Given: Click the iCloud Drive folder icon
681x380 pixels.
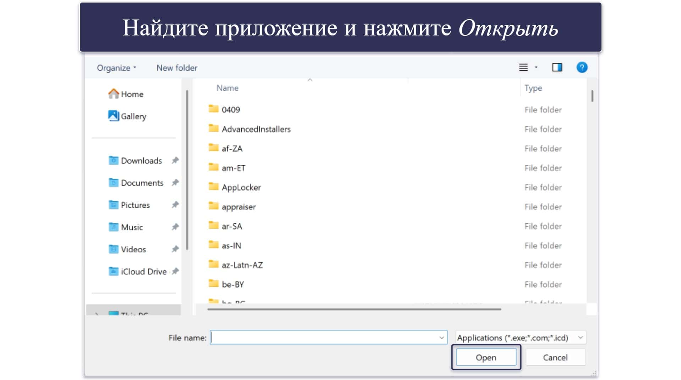Looking at the screenshot, I should point(113,271).
